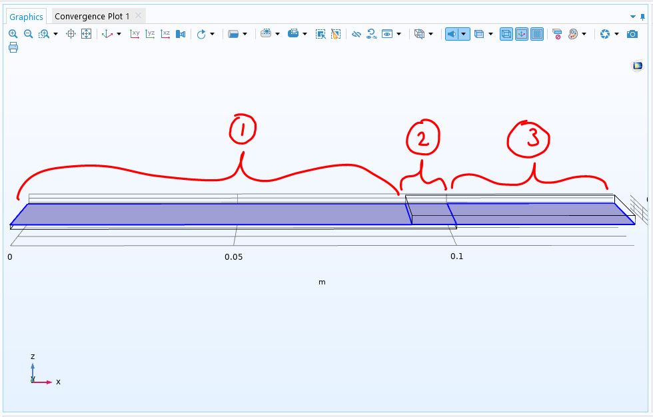Expand the default view dropdown arrow
Image resolution: width=653 pixels, height=417 pixels.
pos(119,34)
